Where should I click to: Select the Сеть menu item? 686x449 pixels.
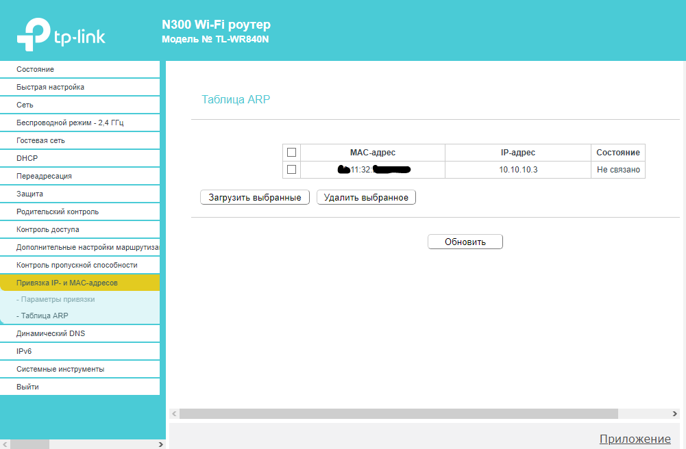point(79,105)
